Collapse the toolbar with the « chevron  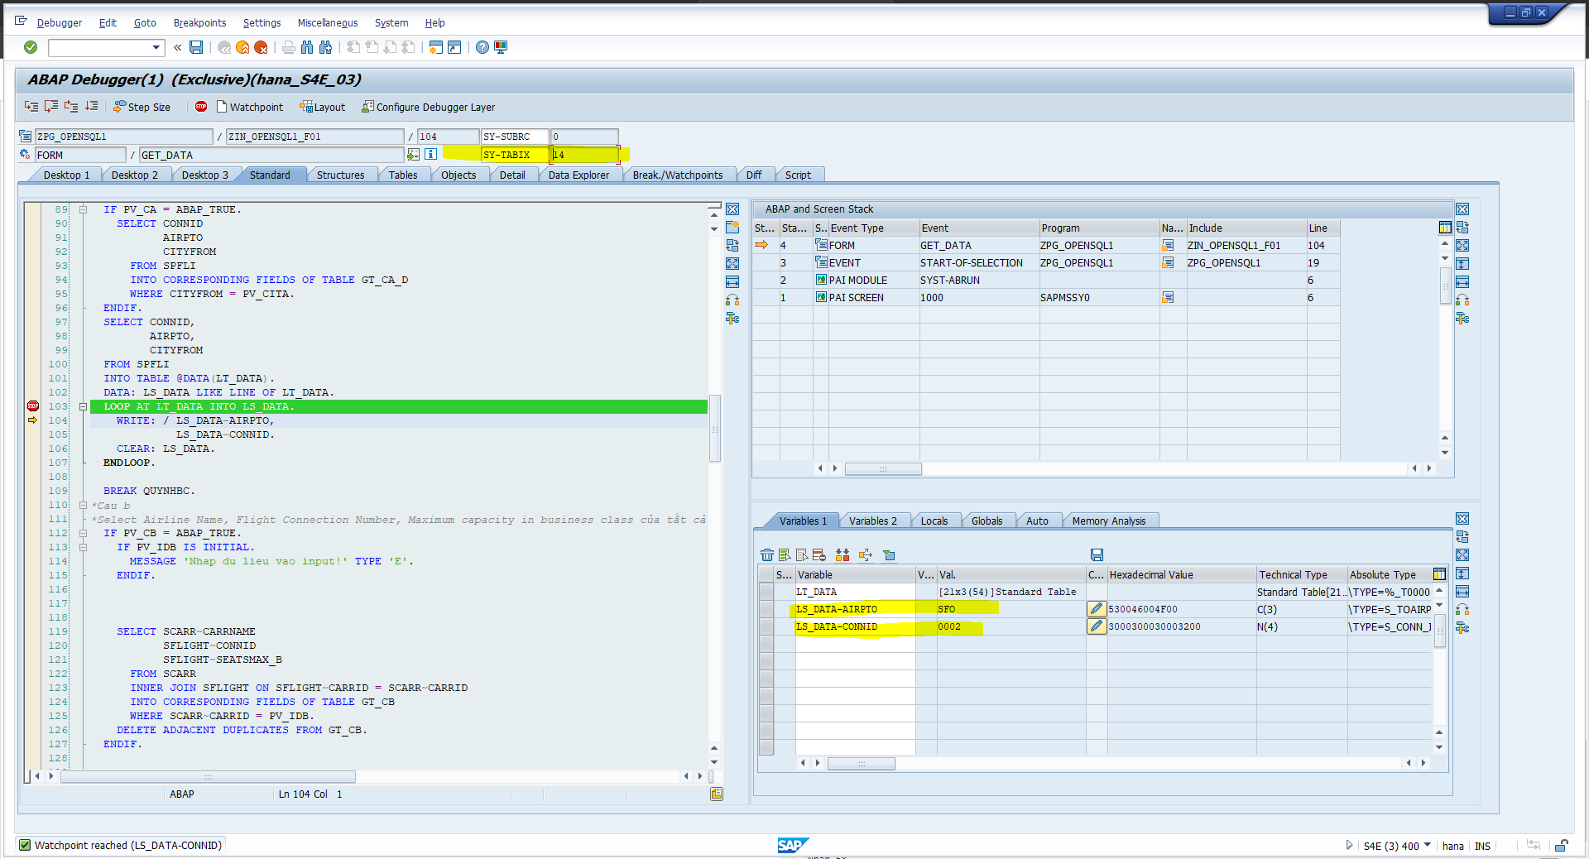tap(176, 47)
